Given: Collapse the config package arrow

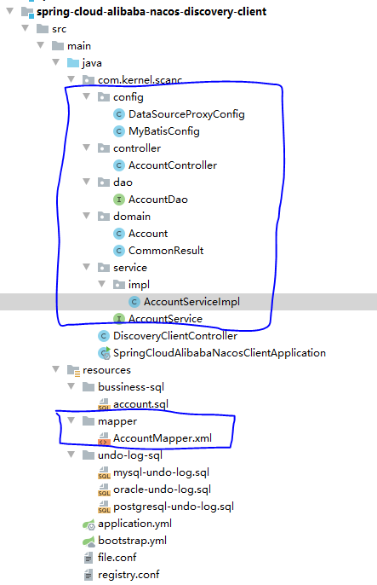Looking at the screenshot, I should pyautogui.click(x=86, y=96).
